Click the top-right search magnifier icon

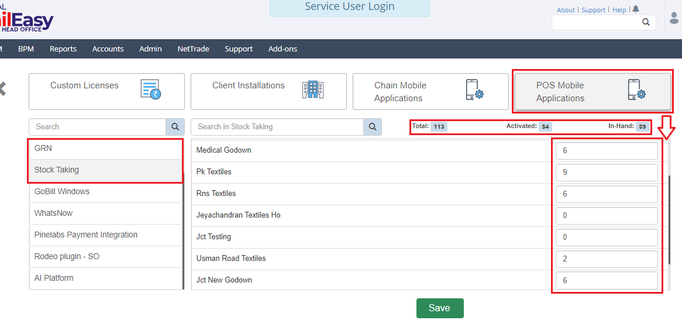(x=646, y=22)
